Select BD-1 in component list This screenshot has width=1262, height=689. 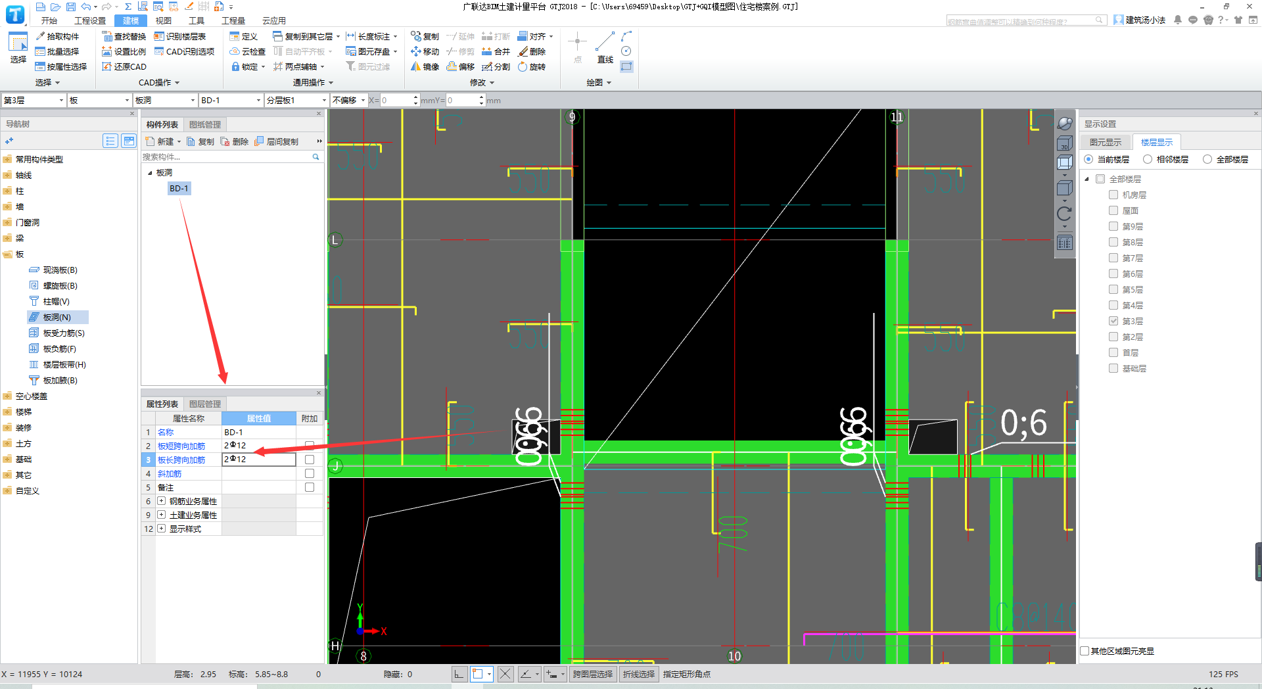coord(179,189)
